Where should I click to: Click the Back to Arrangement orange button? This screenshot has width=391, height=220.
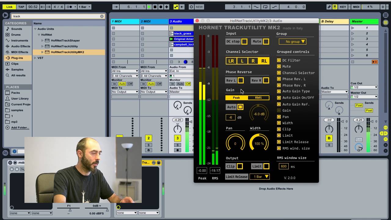point(375,62)
